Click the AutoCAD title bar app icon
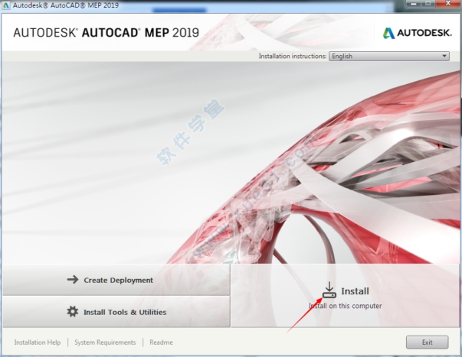462x357 pixels. [x=5, y=5]
